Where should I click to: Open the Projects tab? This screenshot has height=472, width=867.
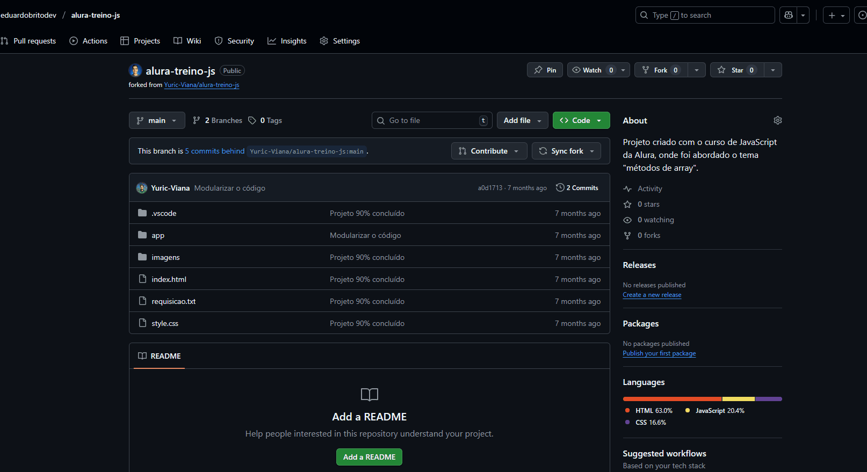(140, 41)
